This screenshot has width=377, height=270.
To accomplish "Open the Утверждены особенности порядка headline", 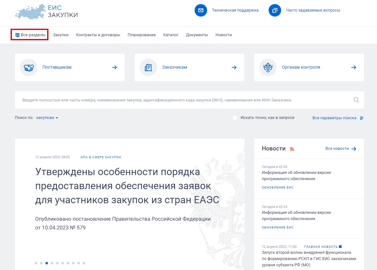I will coord(127,186).
